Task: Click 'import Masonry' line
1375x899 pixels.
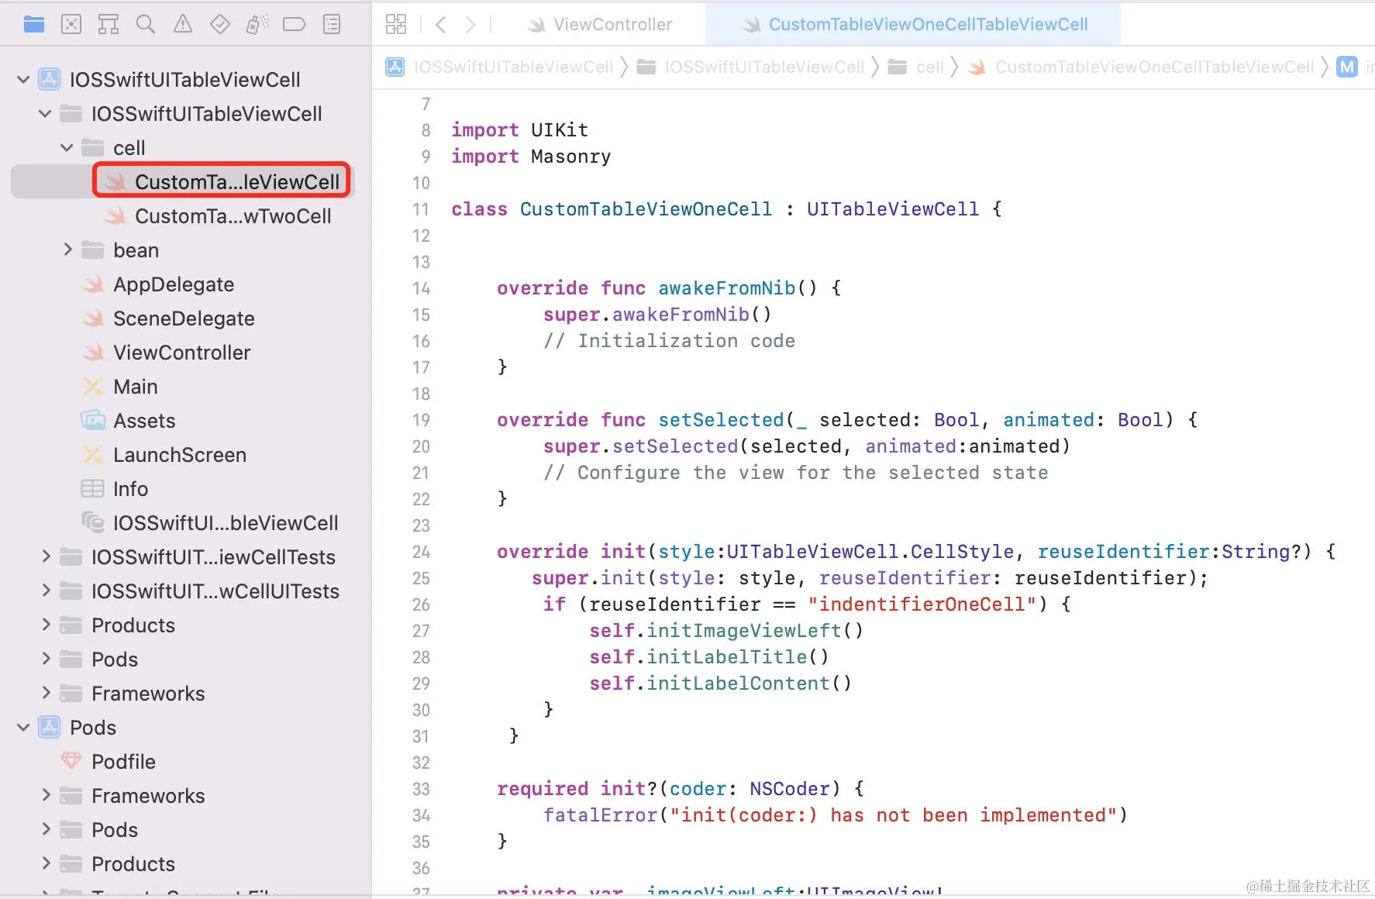Action: [531, 157]
